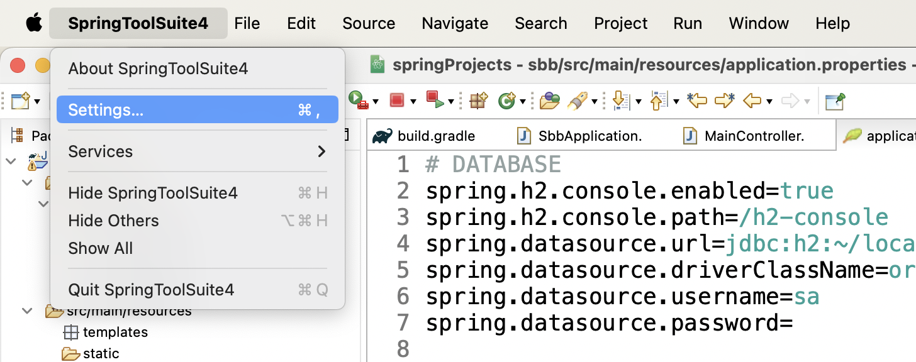The height and width of the screenshot is (362, 916).
Task: Open the Previous Annotation dropdown arrow
Action: click(676, 101)
